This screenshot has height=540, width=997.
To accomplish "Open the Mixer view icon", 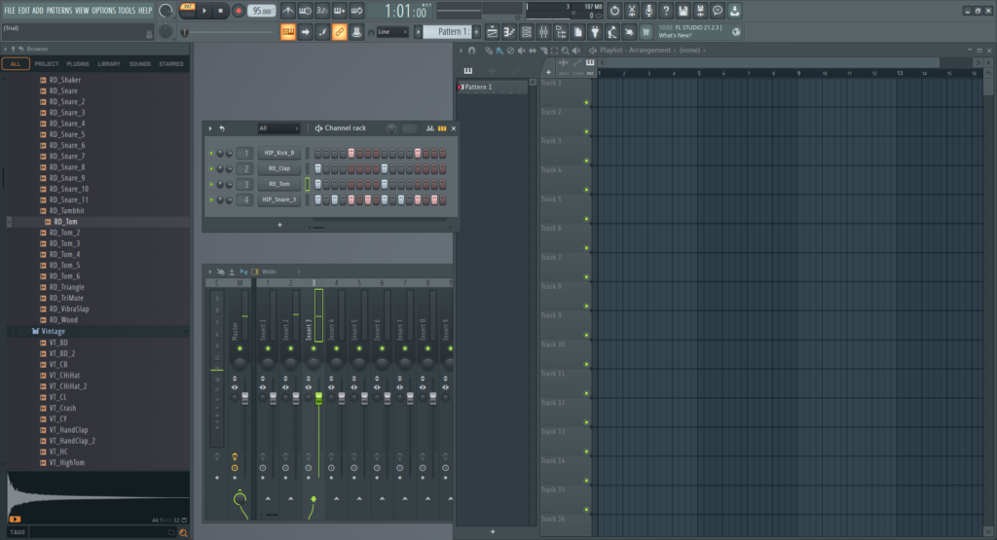I will (543, 32).
